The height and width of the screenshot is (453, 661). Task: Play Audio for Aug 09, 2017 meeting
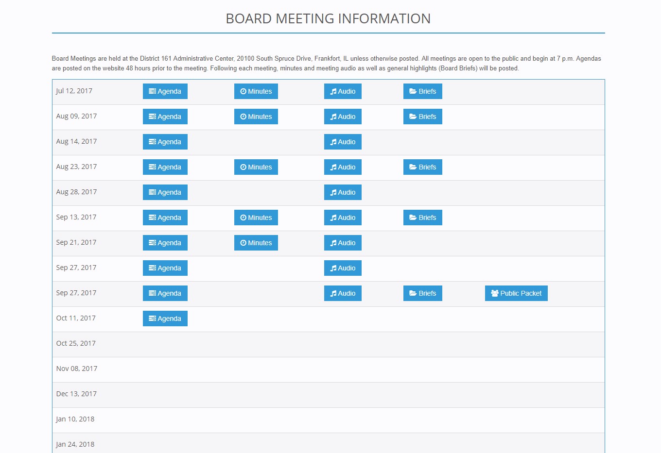(x=343, y=117)
